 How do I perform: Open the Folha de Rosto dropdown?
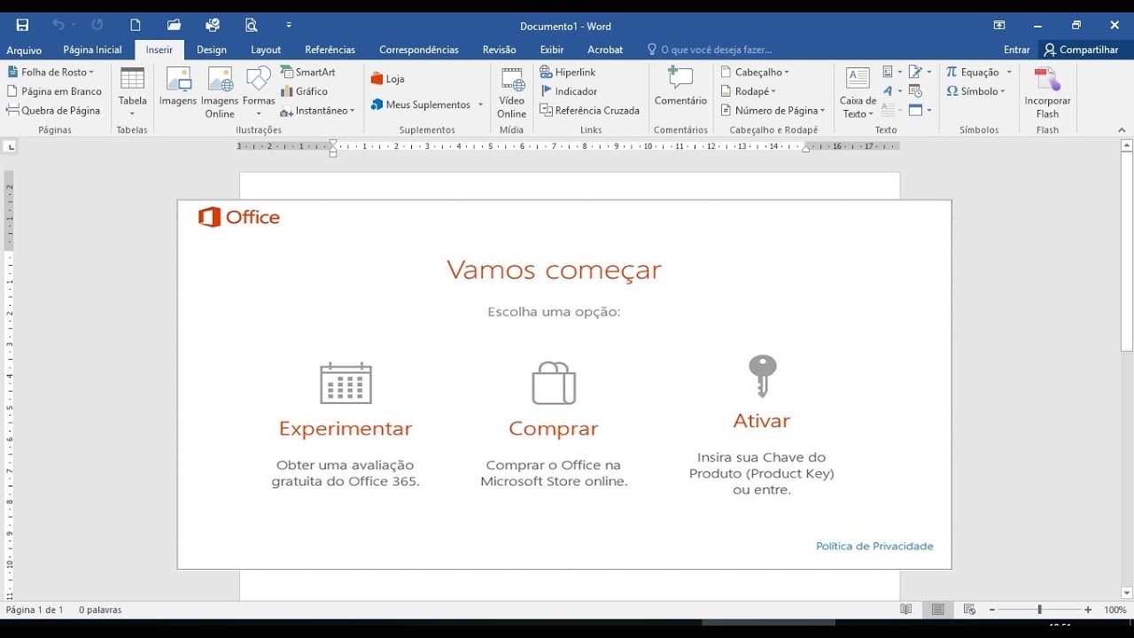(50, 72)
